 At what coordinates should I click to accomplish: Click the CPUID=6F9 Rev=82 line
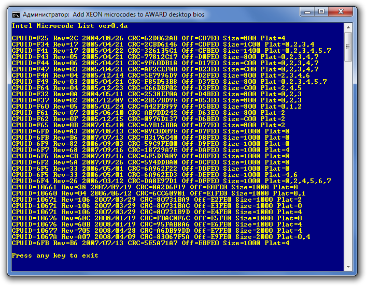click(x=150, y=144)
